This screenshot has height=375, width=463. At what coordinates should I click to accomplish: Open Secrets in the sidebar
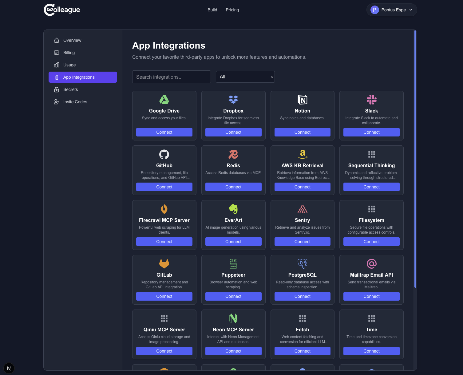(x=83, y=89)
